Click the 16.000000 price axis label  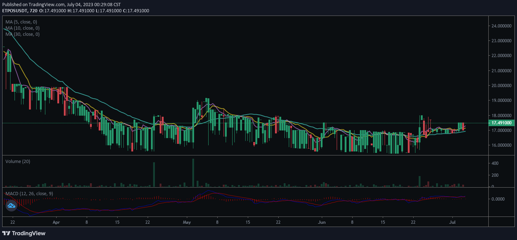(x=501, y=146)
